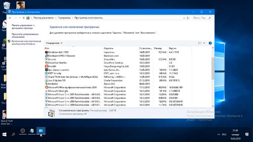
Task: Open 'Панель управления' breadcrumb
Action: (x=43, y=18)
